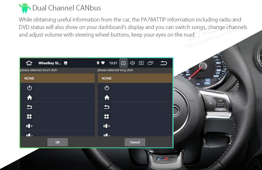Viewport: 262px width, 170px height.
Task: Click the 13:21 clock in status bar
Action: click(x=113, y=63)
